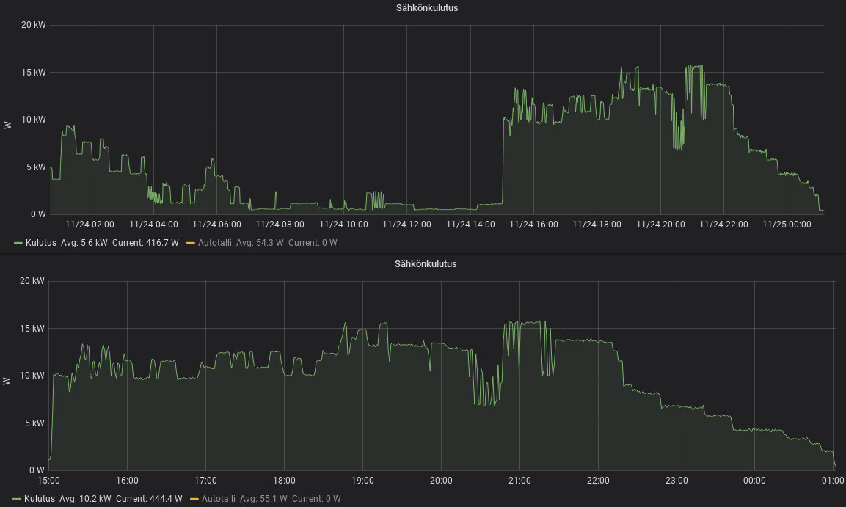Image resolution: width=846 pixels, height=507 pixels.
Task: Toggle the Kulutus series with Avg: 5.6 kW
Action: coord(41,244)
